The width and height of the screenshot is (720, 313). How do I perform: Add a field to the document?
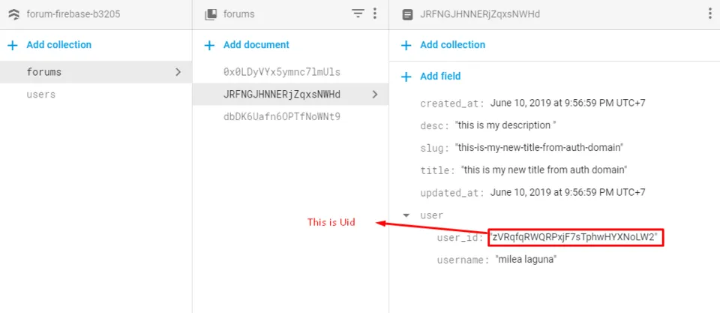pyautogui.click(x=440, y=76)
